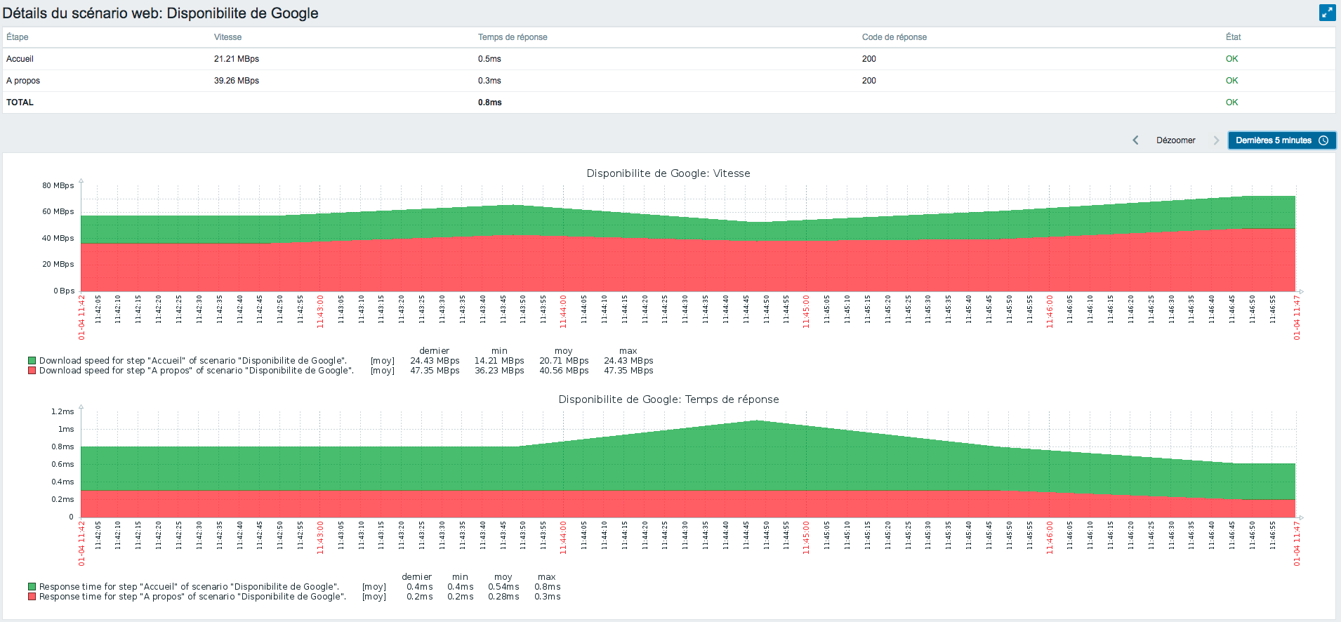Click the page title Détails du scénario web

(x=160, y=13)
